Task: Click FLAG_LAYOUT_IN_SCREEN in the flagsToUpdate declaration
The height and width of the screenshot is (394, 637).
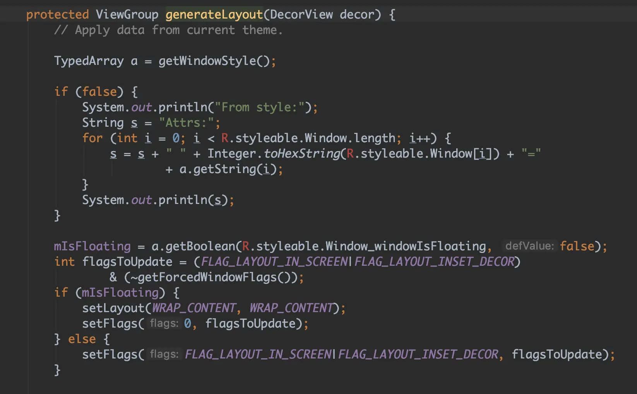Action: [274, 262]
